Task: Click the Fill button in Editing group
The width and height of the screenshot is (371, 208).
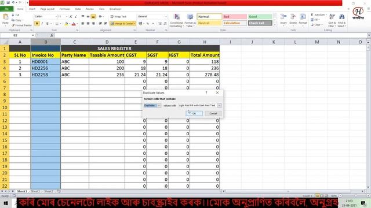Action: [315, 20]
